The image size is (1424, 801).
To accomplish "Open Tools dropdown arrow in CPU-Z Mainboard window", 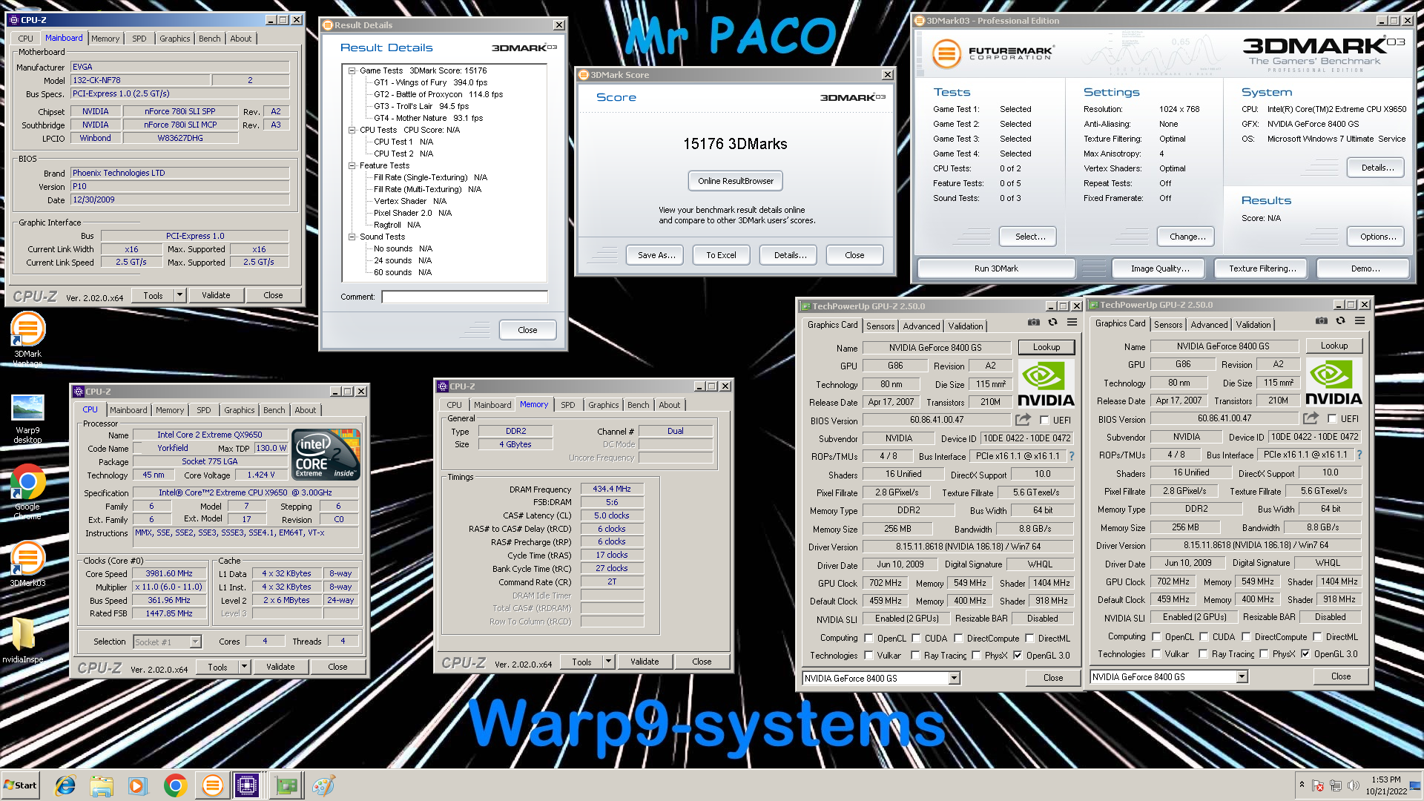I will coord(179,295).
